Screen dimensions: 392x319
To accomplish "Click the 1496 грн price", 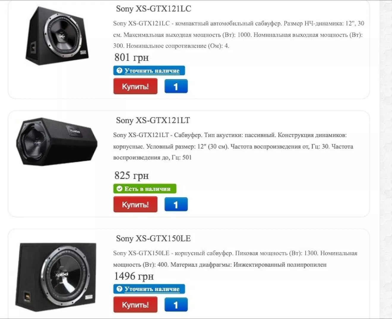I will (134, 276).
